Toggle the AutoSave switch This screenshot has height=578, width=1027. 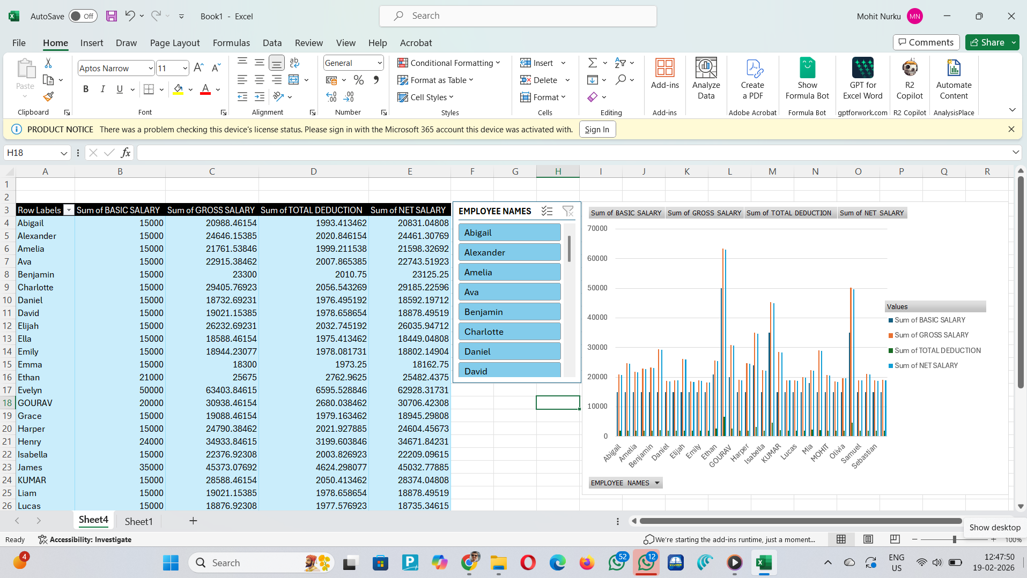(83, 16)
